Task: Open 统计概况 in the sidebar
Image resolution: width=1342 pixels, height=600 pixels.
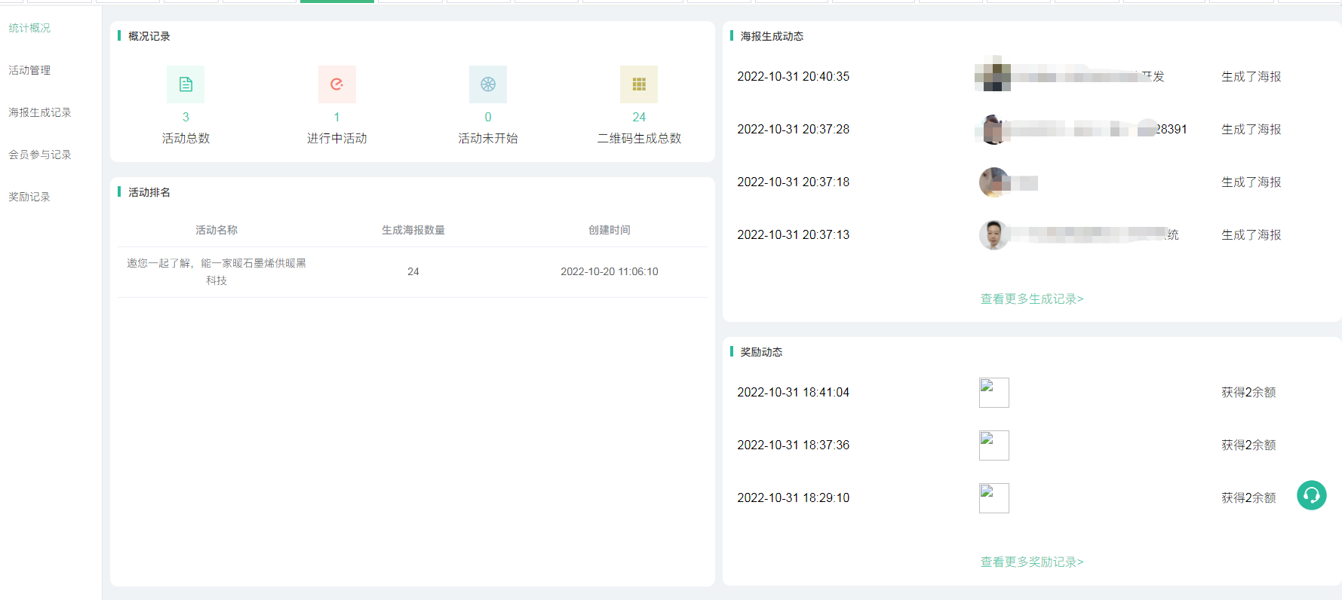Action: pyautogui.click(x=29, y=28)
